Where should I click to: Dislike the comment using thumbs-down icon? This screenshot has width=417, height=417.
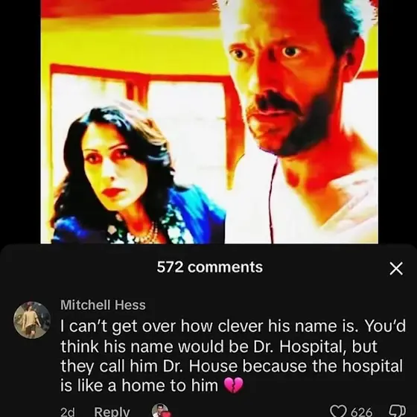coord(398,411)
